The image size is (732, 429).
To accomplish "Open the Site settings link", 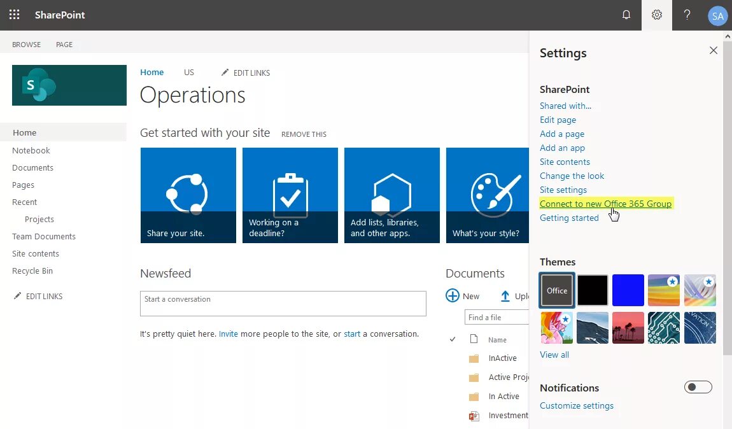I will coord(563,190).
